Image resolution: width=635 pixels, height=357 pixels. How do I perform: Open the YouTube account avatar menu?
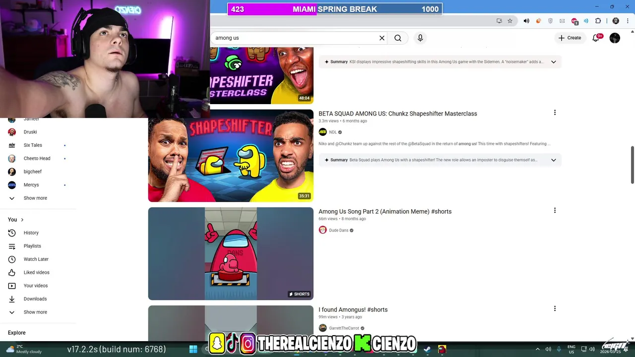click(x=615, y=38)
